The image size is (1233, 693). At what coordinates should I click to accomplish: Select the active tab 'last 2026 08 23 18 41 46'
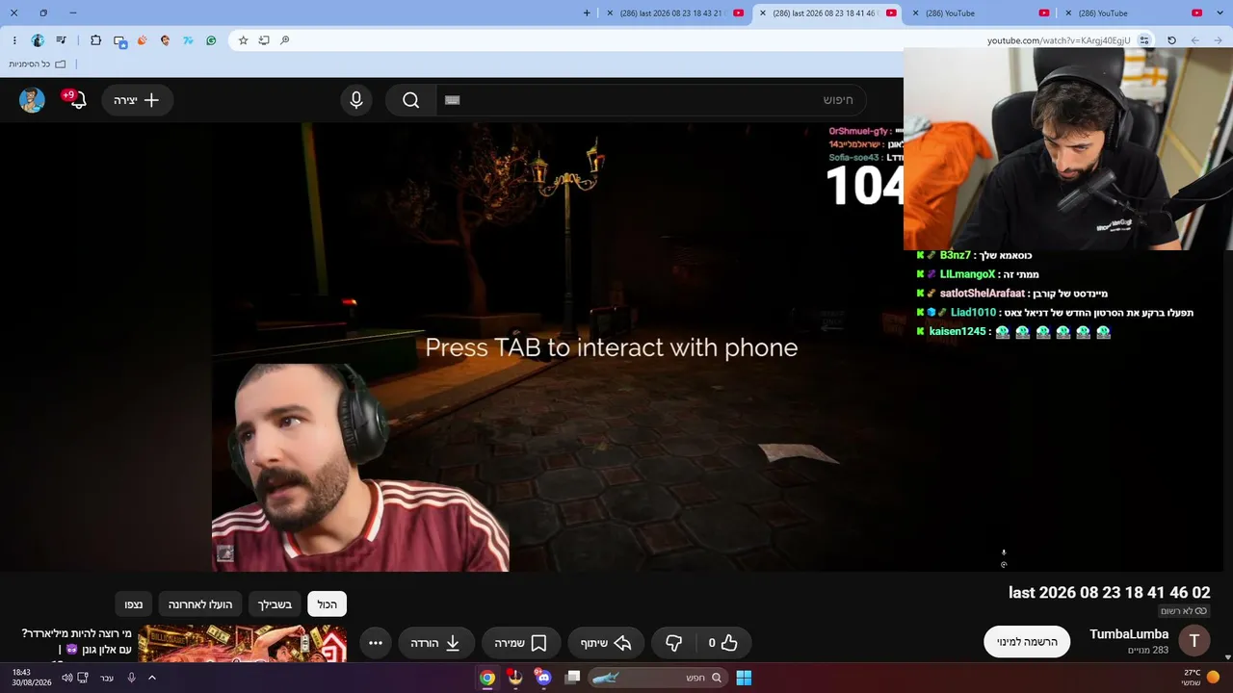click(827, 13)
